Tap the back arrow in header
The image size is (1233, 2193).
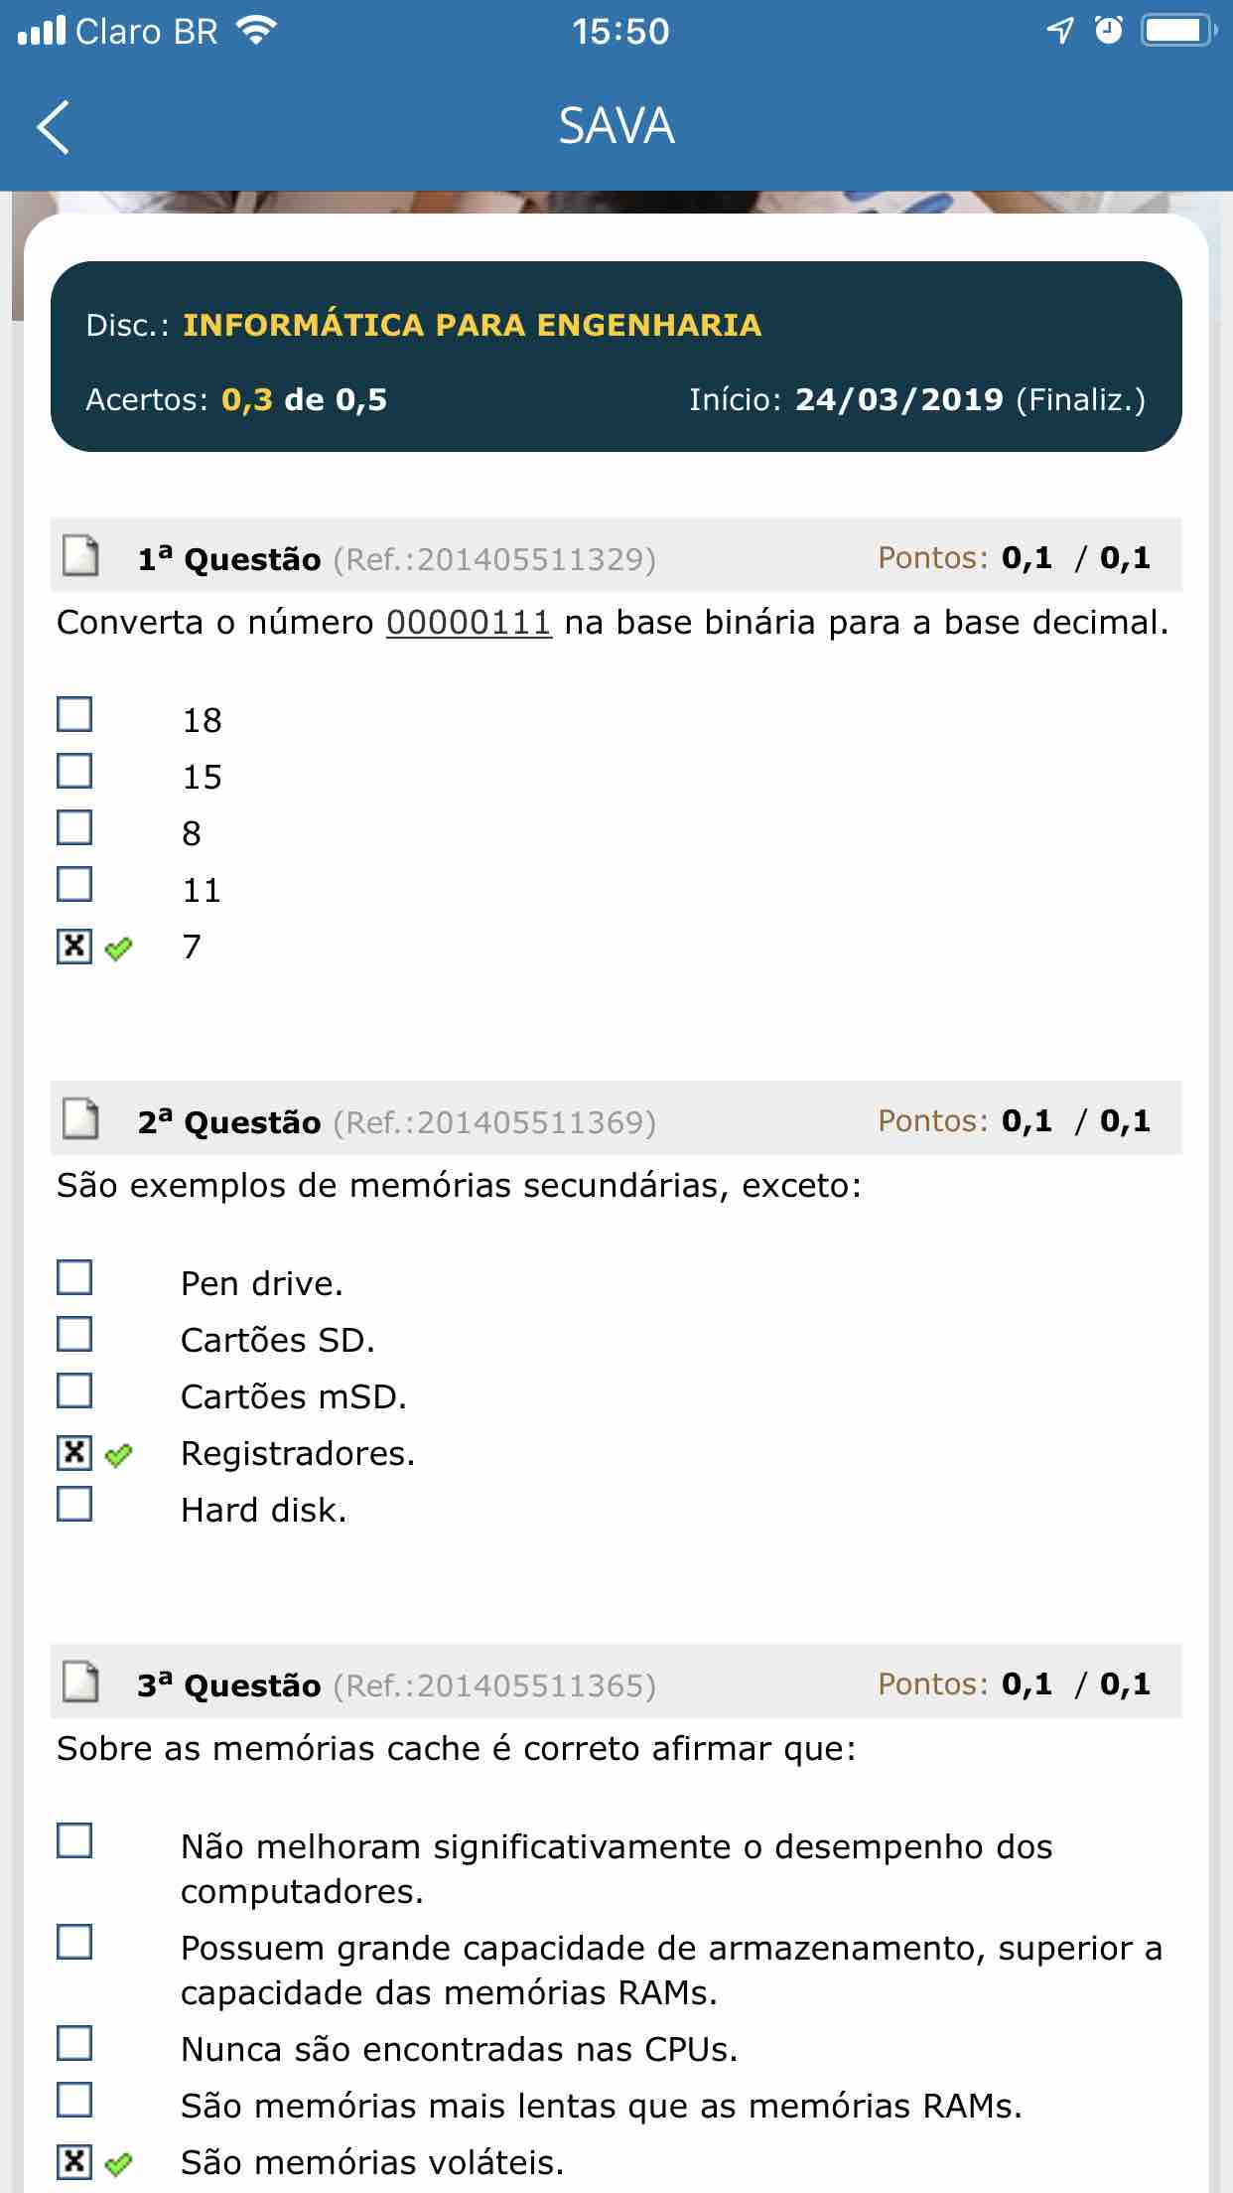point(54,127)
